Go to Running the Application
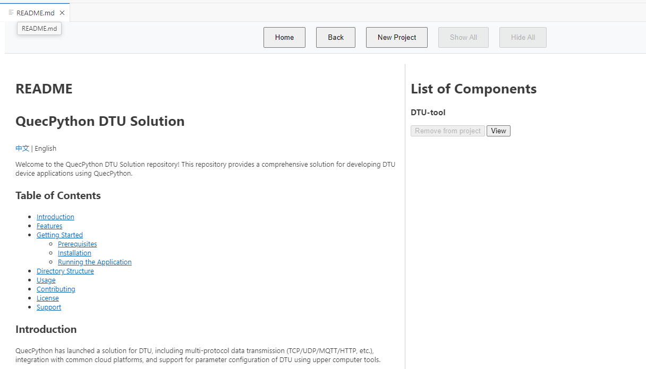 95,262
